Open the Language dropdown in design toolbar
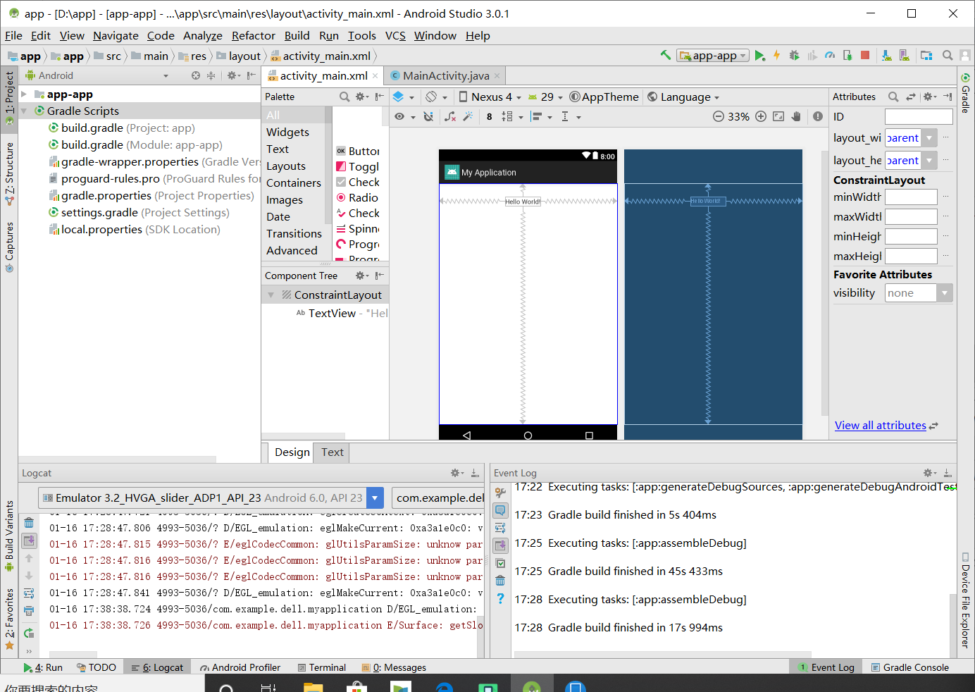The width and height of the screenshot is (975, 692). coord(683,97)
